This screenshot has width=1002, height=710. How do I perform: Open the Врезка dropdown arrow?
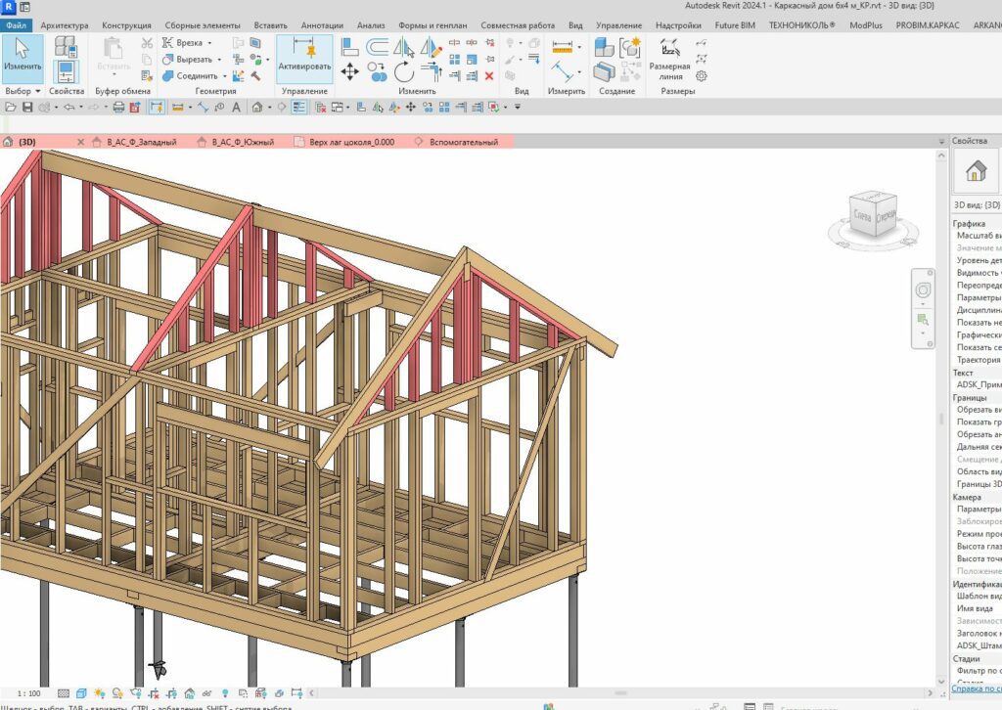[209, 43]
